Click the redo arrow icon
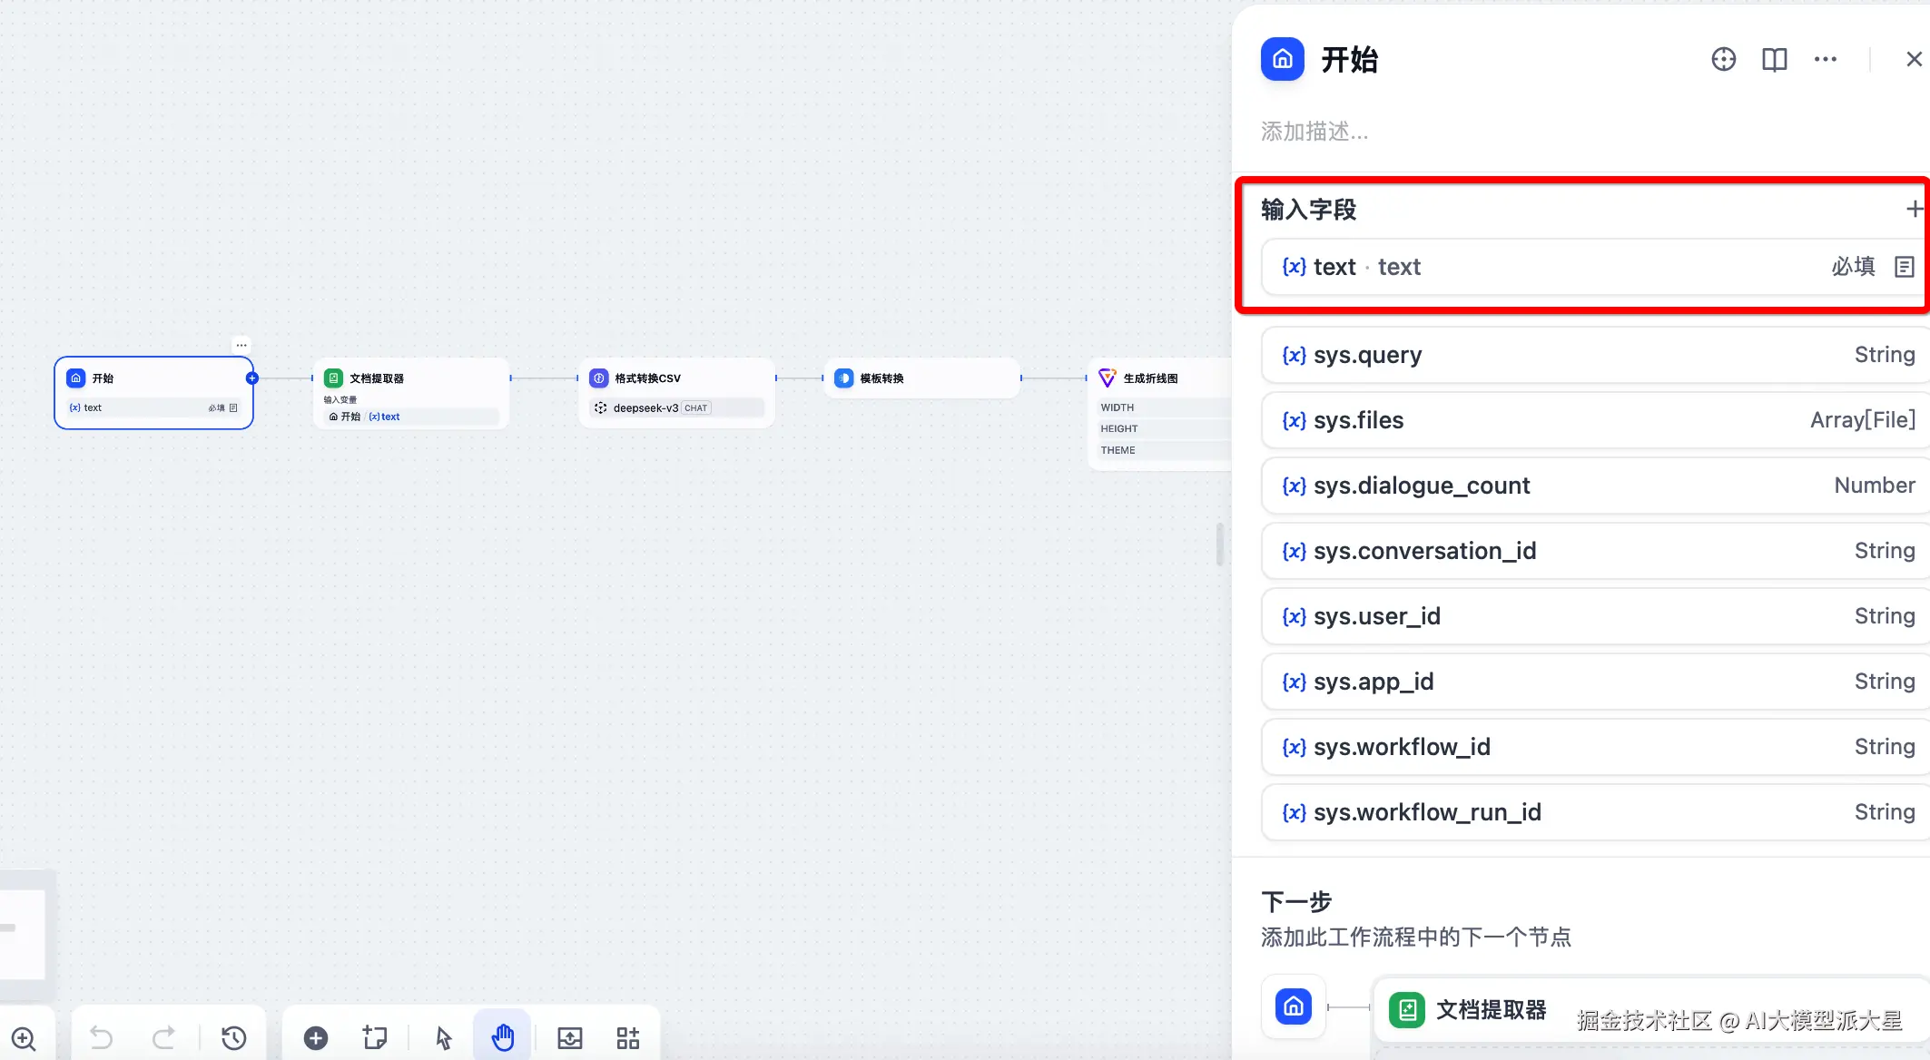 [x=164, y=1037]
